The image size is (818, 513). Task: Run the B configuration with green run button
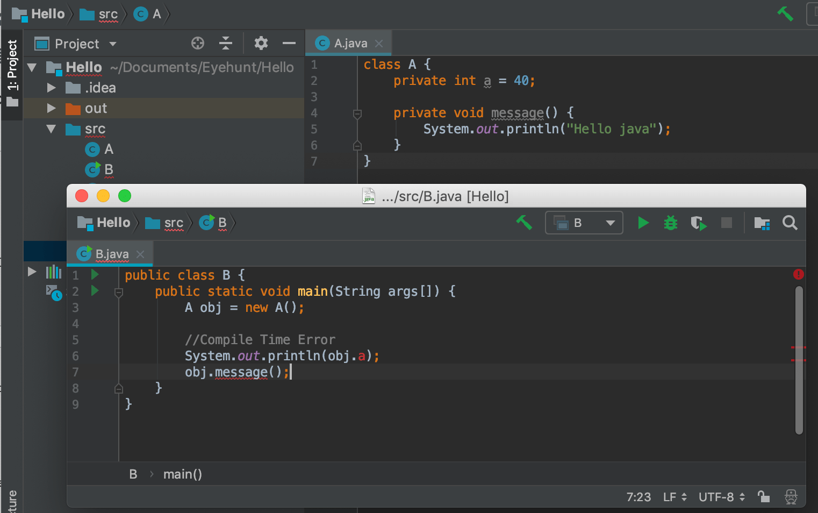tap(643, 222)
